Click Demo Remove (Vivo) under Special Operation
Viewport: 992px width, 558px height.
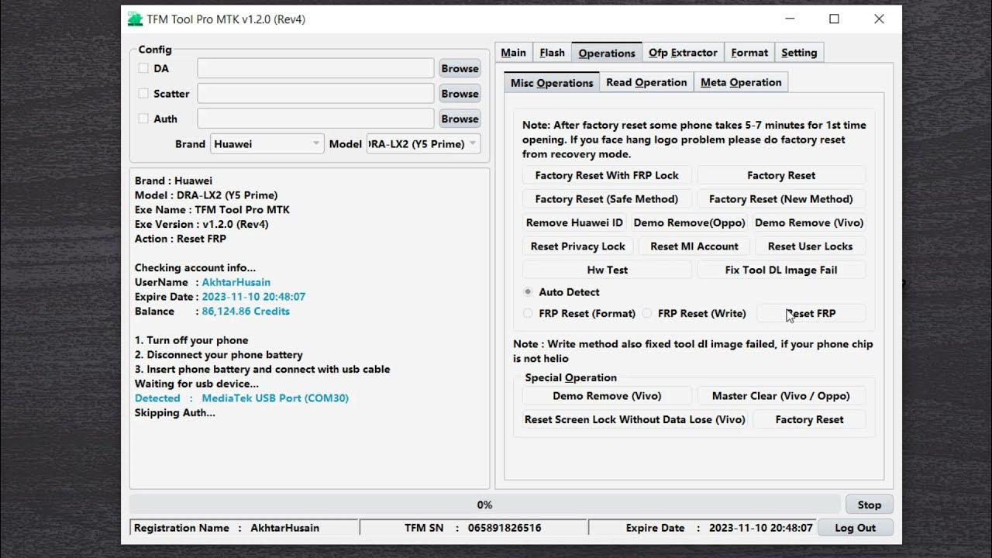click(x=607, y=395)
